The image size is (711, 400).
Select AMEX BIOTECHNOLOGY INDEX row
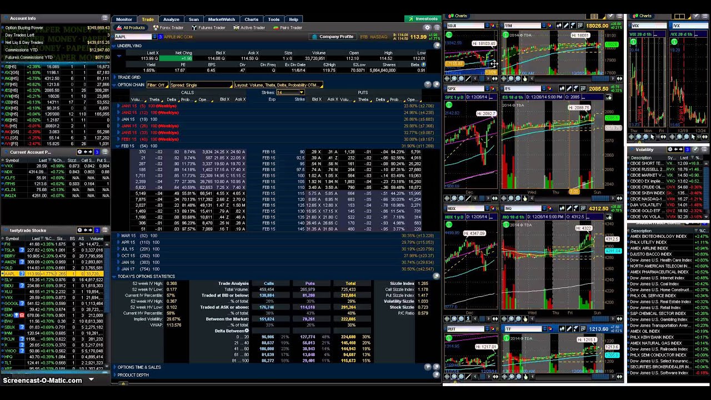pos(669,236)
